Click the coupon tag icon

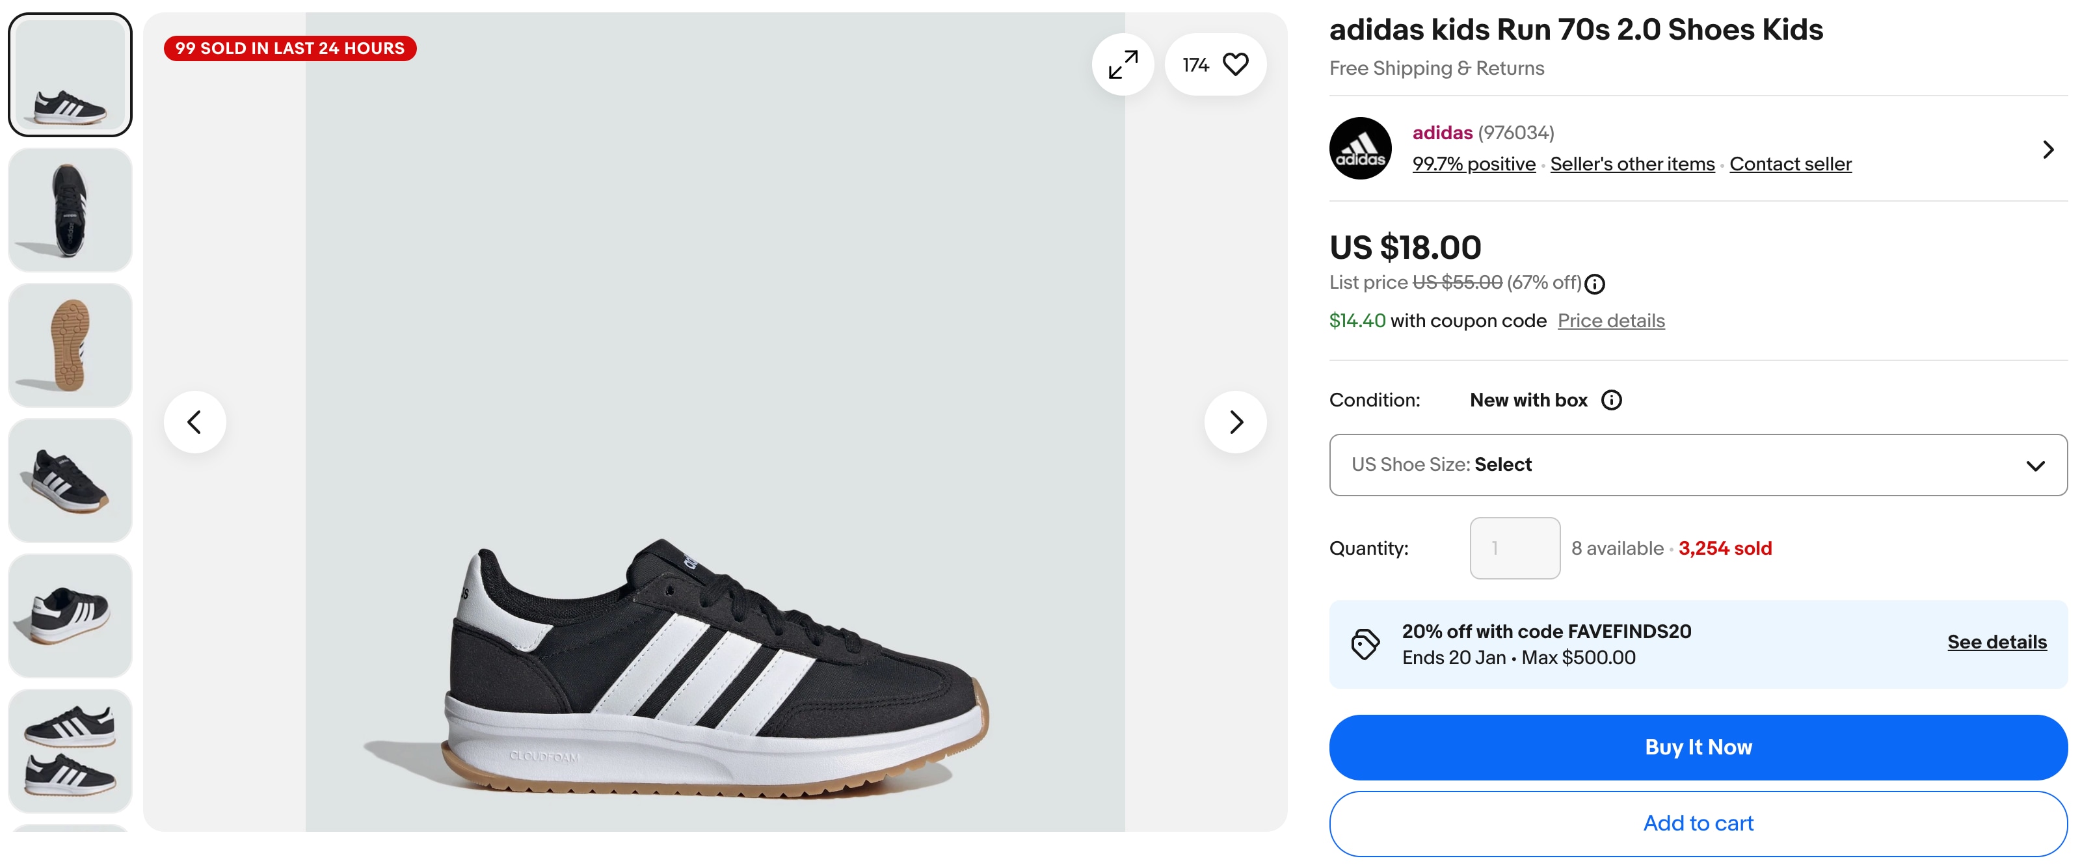1365,645
